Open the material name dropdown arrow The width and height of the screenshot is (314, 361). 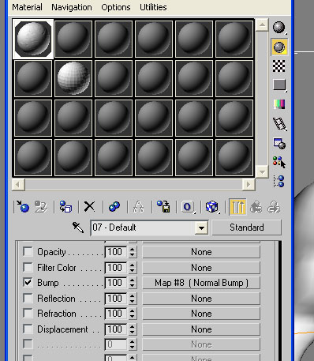pos(201,228)
